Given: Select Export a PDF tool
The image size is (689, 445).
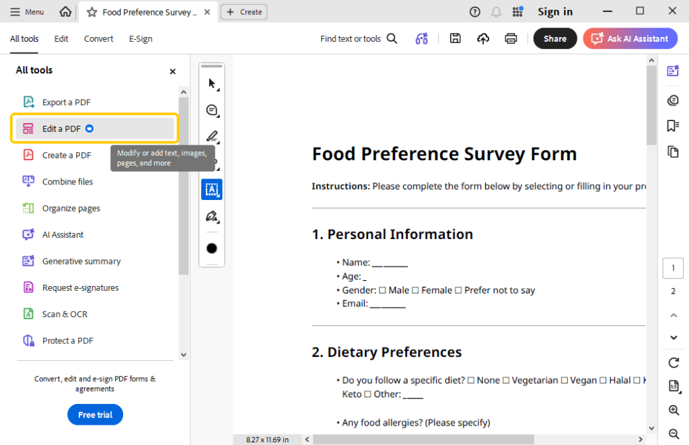Looking at the screenshot, I should point(94,102).
